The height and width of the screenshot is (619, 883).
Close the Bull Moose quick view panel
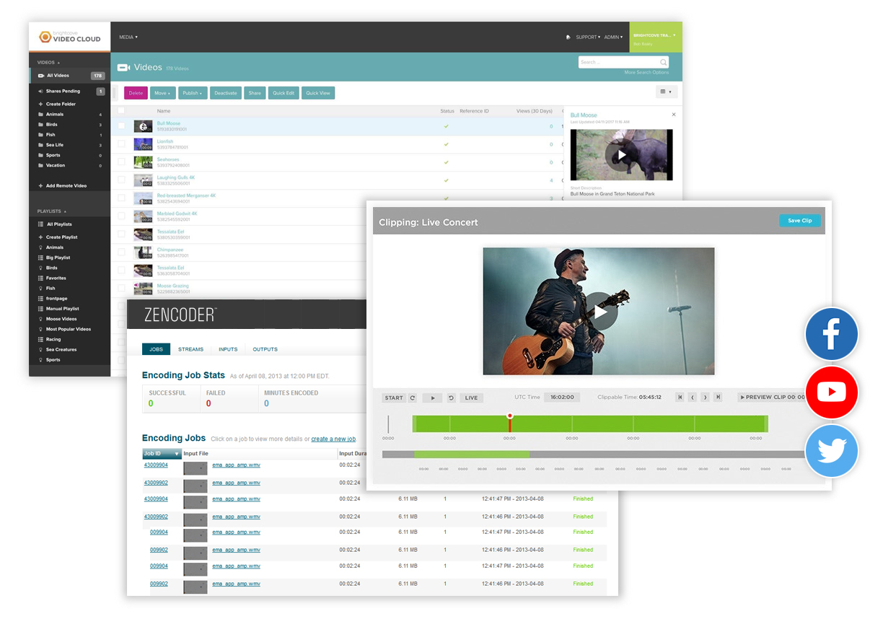674,115
